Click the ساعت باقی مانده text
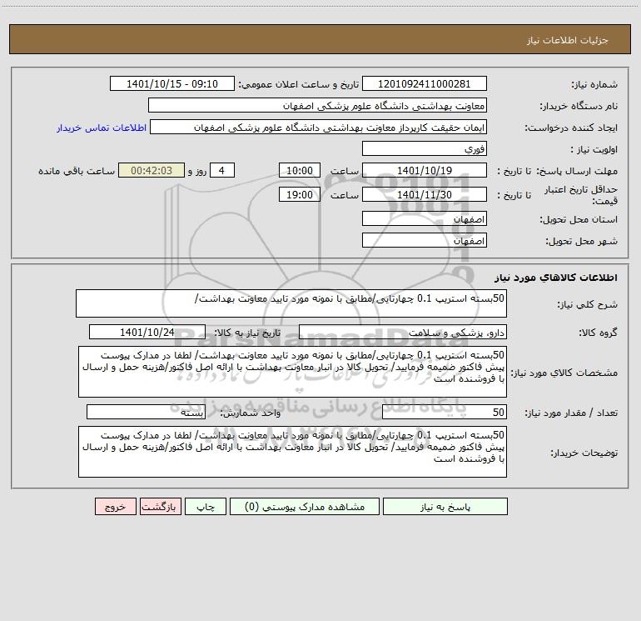Viewport: 641px width, 621px height. point(77,171)
